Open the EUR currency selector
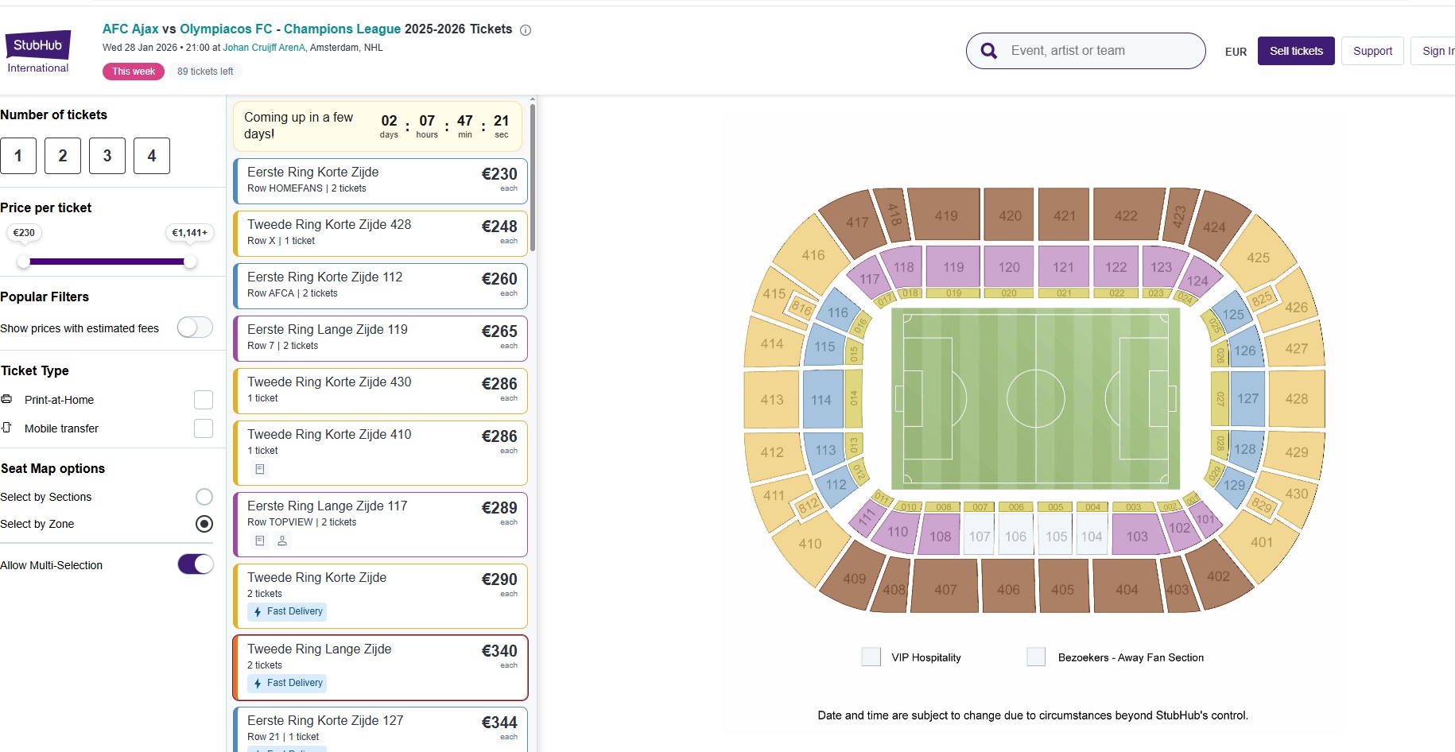This screenshot has width=1455, height=752. point(1236,52)
